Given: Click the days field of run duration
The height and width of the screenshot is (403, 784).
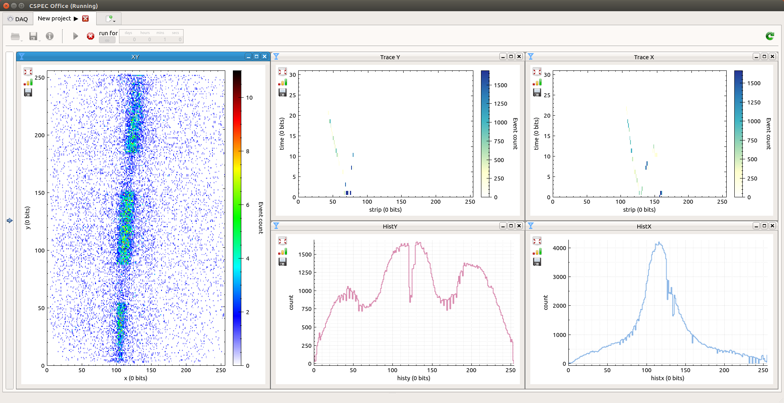Looking at the screenshot, I should (x=128, y=39).
